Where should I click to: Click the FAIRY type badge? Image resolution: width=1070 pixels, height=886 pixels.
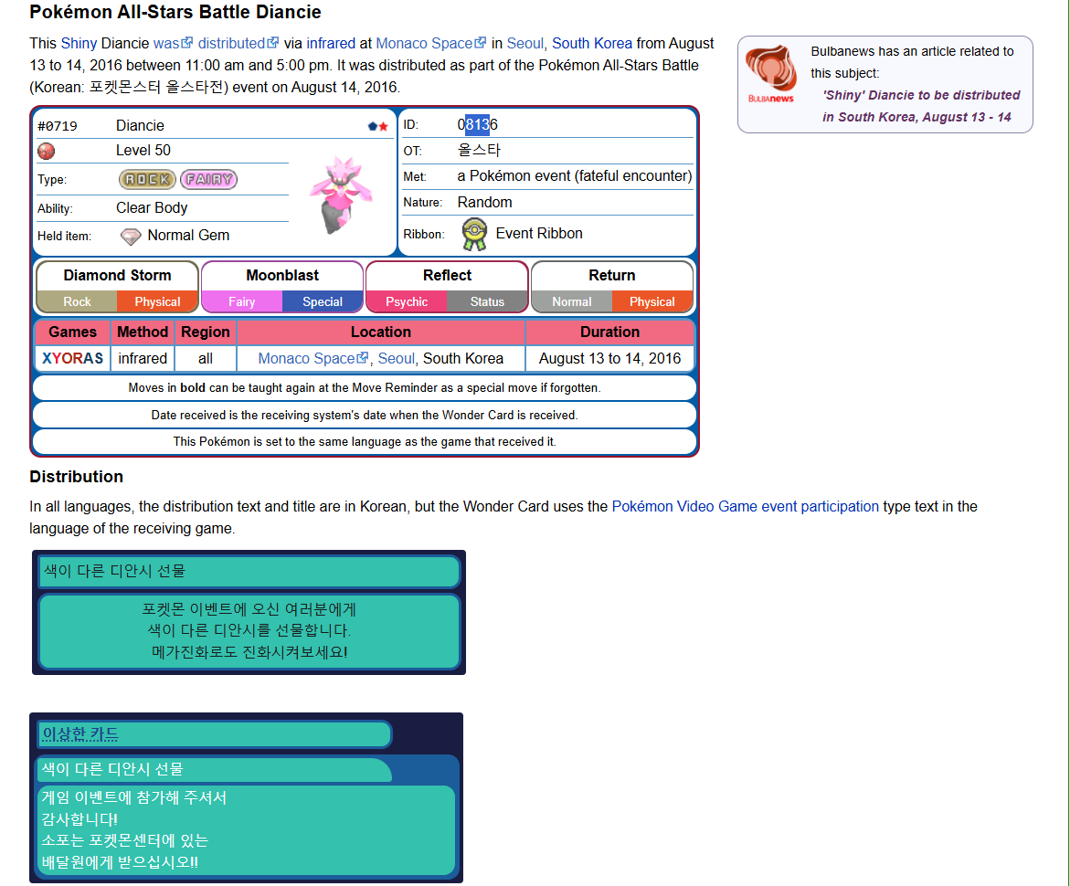pyautogui.click(x=208, y=180)
